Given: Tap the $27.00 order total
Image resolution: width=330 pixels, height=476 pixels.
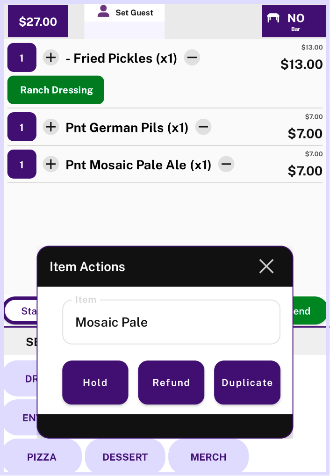Looking at the screenshot, I should pos(38,22).
